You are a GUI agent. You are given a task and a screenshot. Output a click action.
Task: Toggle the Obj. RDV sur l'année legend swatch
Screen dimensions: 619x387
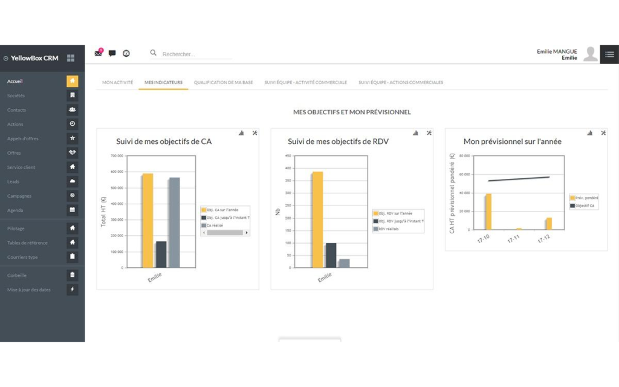pyautogui.click(x=376, y=213)
